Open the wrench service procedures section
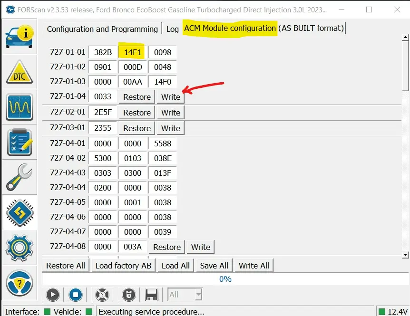 (x=20, y=177)
